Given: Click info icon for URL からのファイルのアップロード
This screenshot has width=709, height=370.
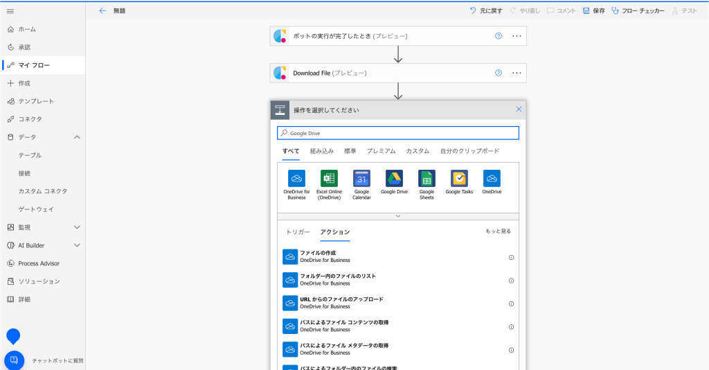Looking at the screenshot, I should pos(511,303).
